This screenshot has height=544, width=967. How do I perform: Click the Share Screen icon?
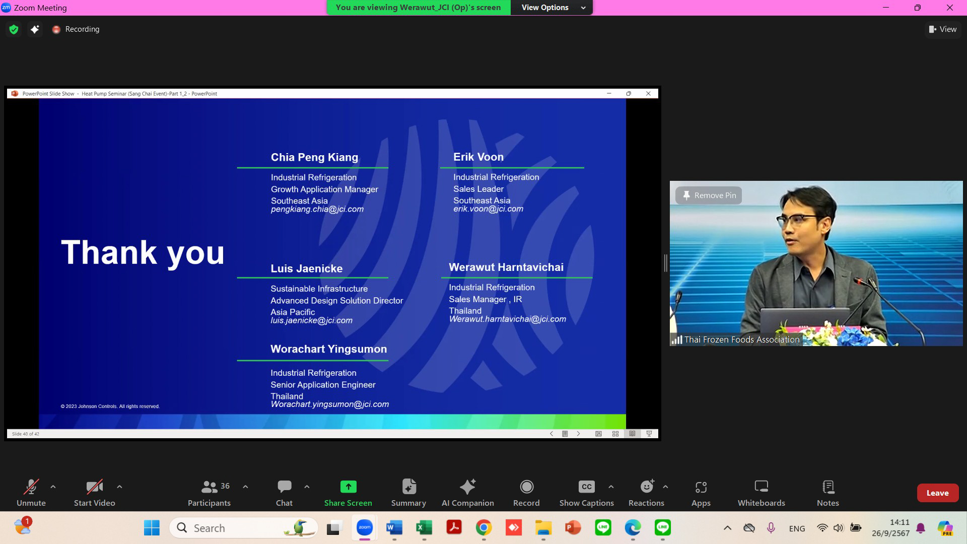[348, 487]
